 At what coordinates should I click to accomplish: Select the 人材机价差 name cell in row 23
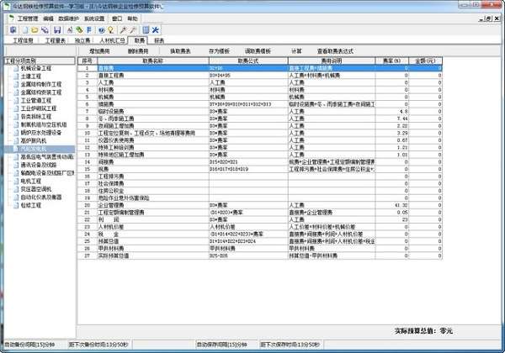click(153, 227)
